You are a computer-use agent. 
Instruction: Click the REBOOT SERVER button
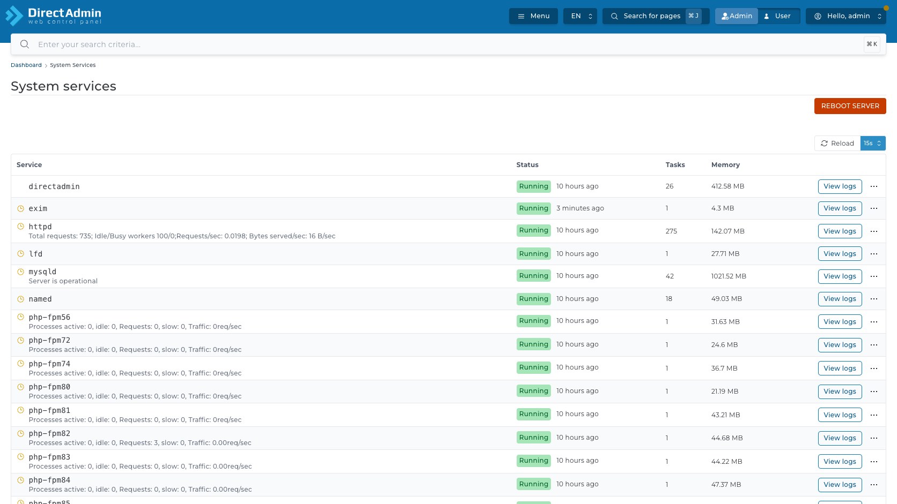850,106
